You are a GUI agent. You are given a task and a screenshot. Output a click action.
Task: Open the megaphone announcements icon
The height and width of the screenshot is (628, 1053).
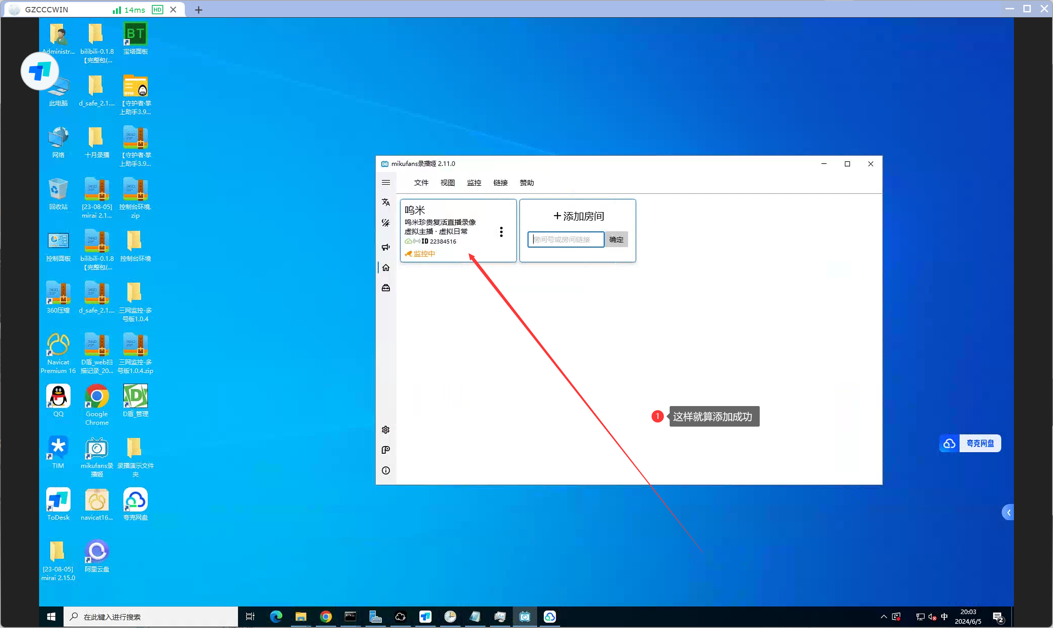tap(385, 247)
